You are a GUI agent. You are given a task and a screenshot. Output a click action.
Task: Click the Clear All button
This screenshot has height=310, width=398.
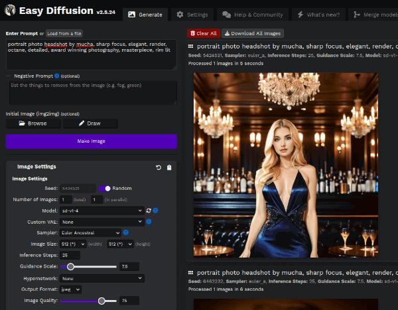(204, 33)
